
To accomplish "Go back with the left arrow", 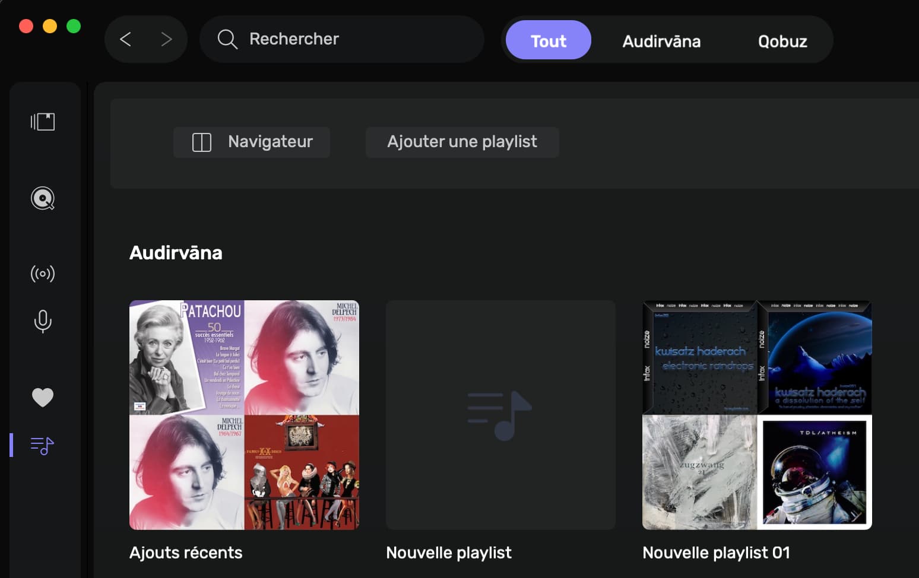I will coord(125,40).
